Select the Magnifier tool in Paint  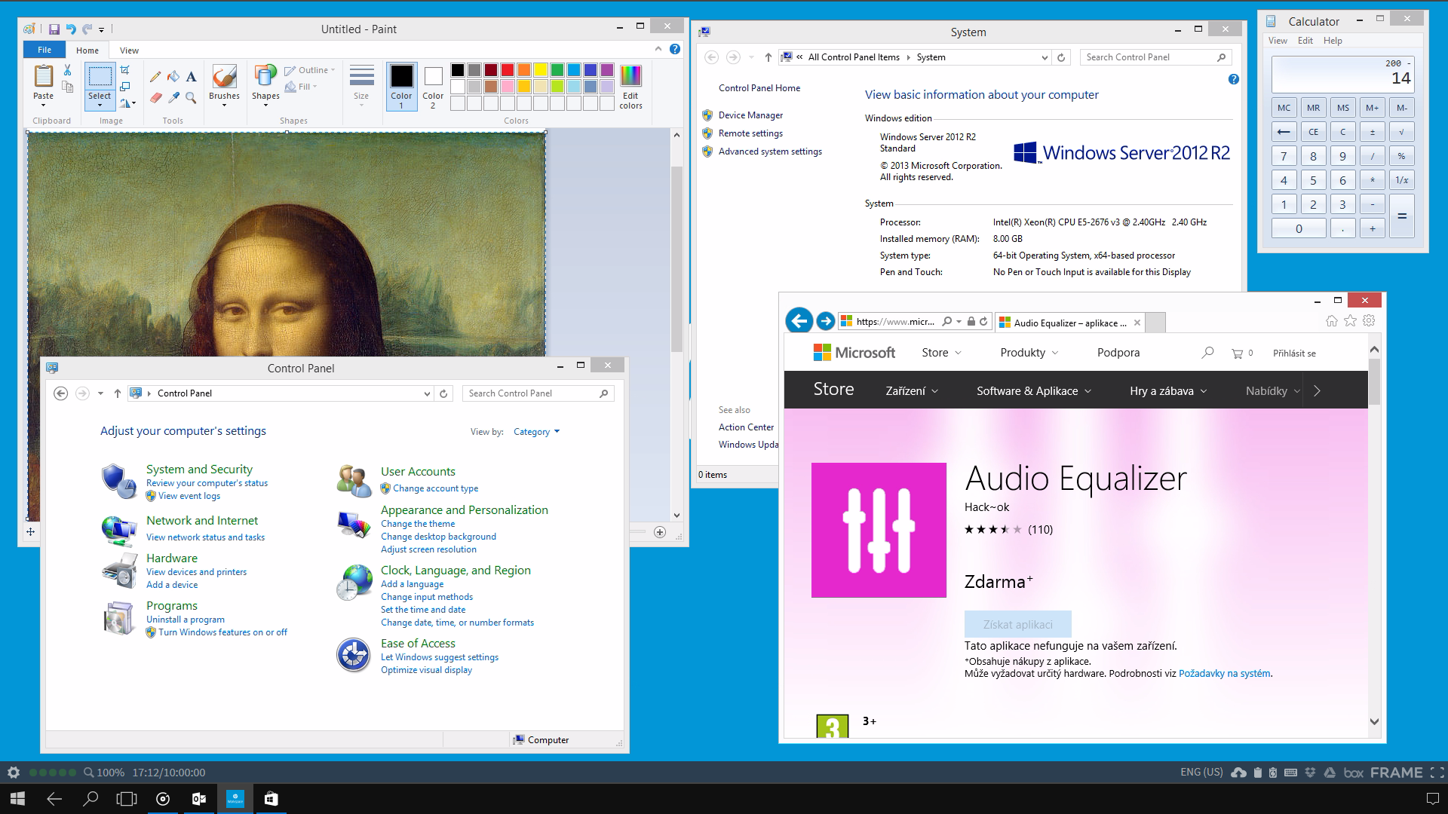coord(192,98)
